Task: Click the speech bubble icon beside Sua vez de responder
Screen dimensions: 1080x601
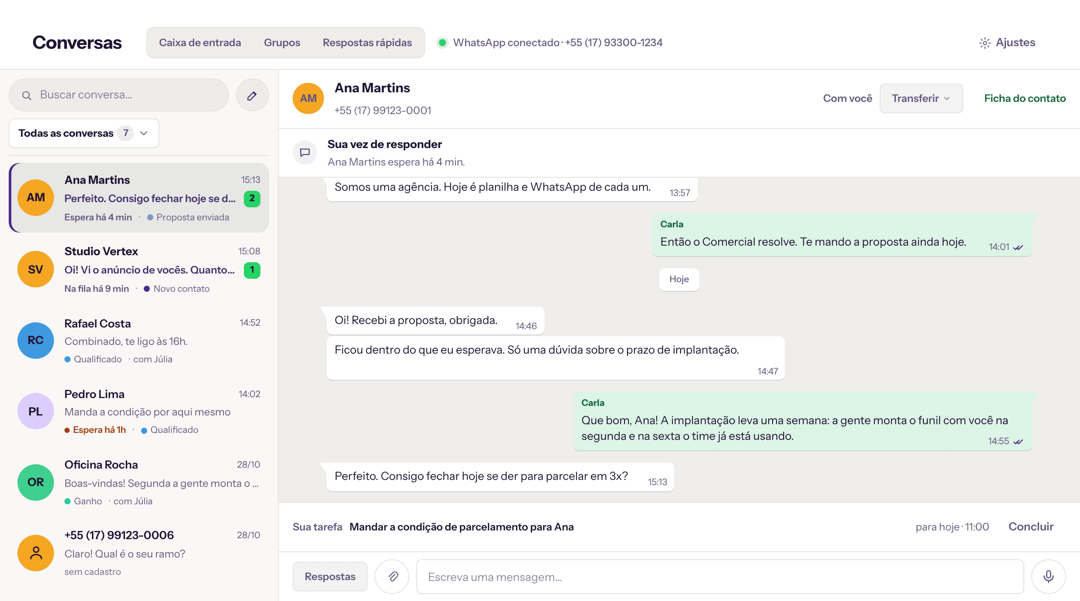Action: click(305, 152)
